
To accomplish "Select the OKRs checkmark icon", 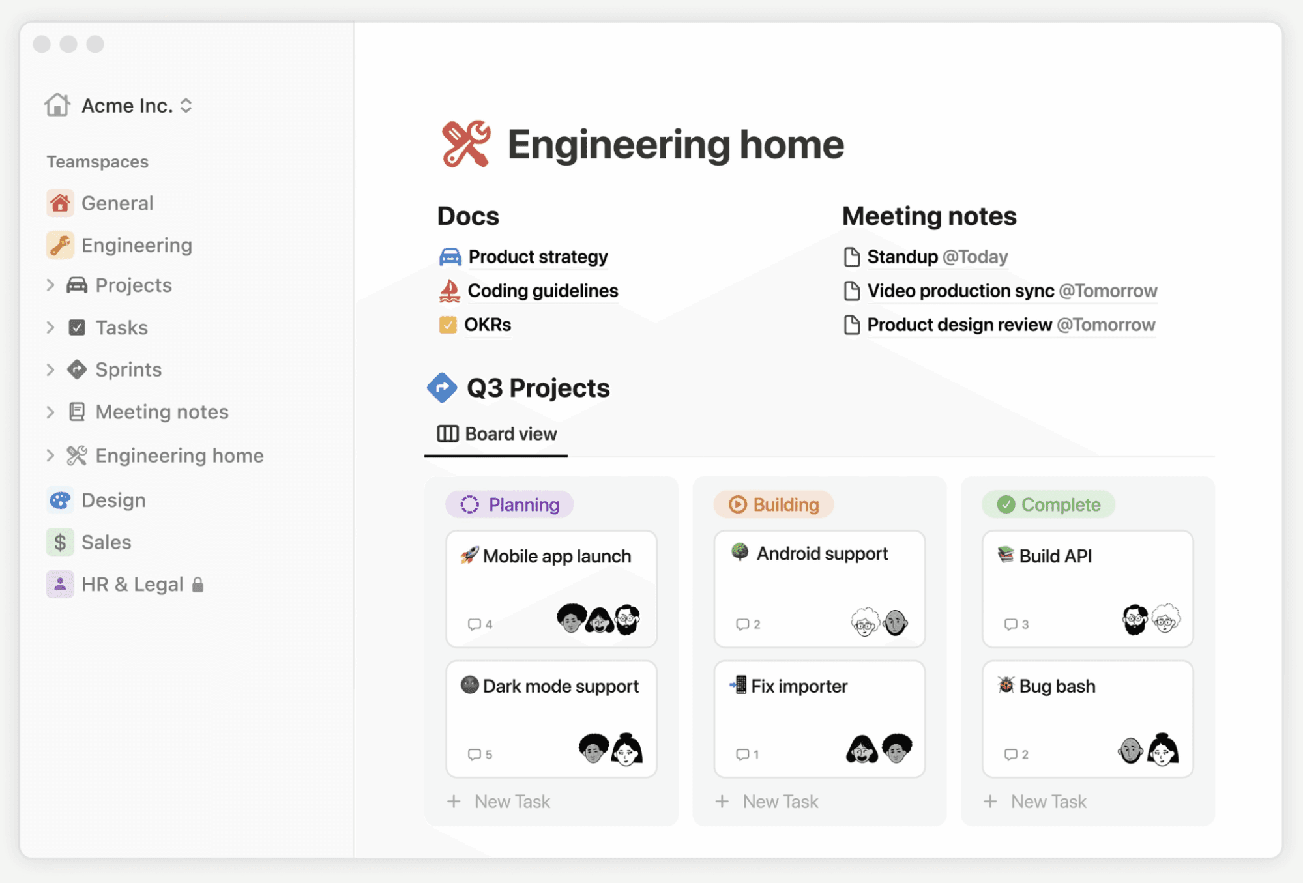I will (448, 325).
